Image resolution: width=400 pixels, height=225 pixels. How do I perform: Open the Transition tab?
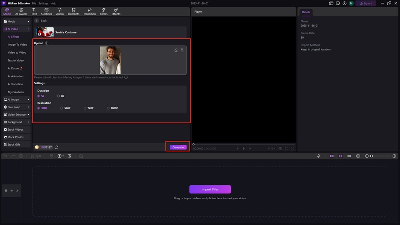point(90,11)
